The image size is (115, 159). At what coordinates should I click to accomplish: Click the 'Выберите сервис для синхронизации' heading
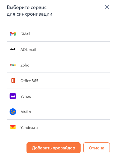tap(30, 11)
